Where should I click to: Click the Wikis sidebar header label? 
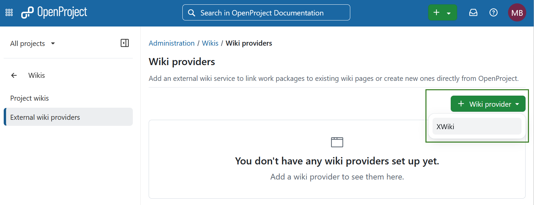36,75
